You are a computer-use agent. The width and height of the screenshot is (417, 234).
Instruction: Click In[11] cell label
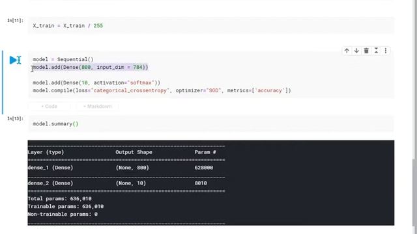(x=15, y=20)
